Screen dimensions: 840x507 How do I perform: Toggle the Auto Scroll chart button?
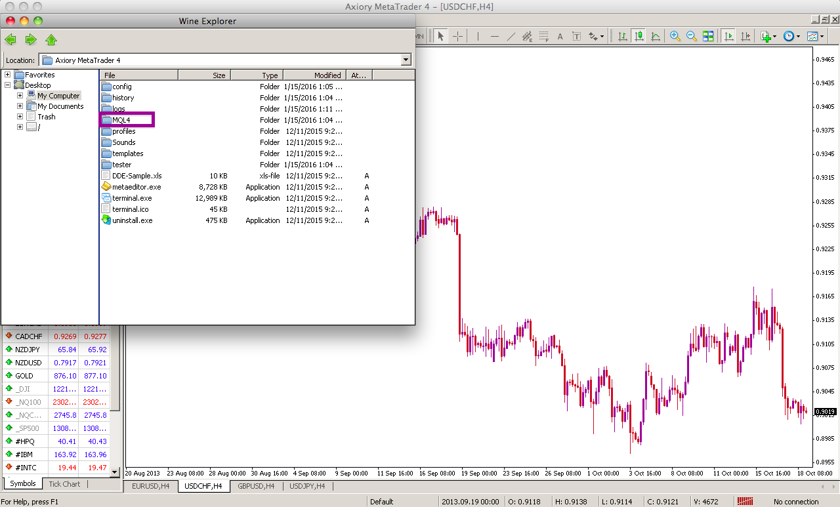728,36
